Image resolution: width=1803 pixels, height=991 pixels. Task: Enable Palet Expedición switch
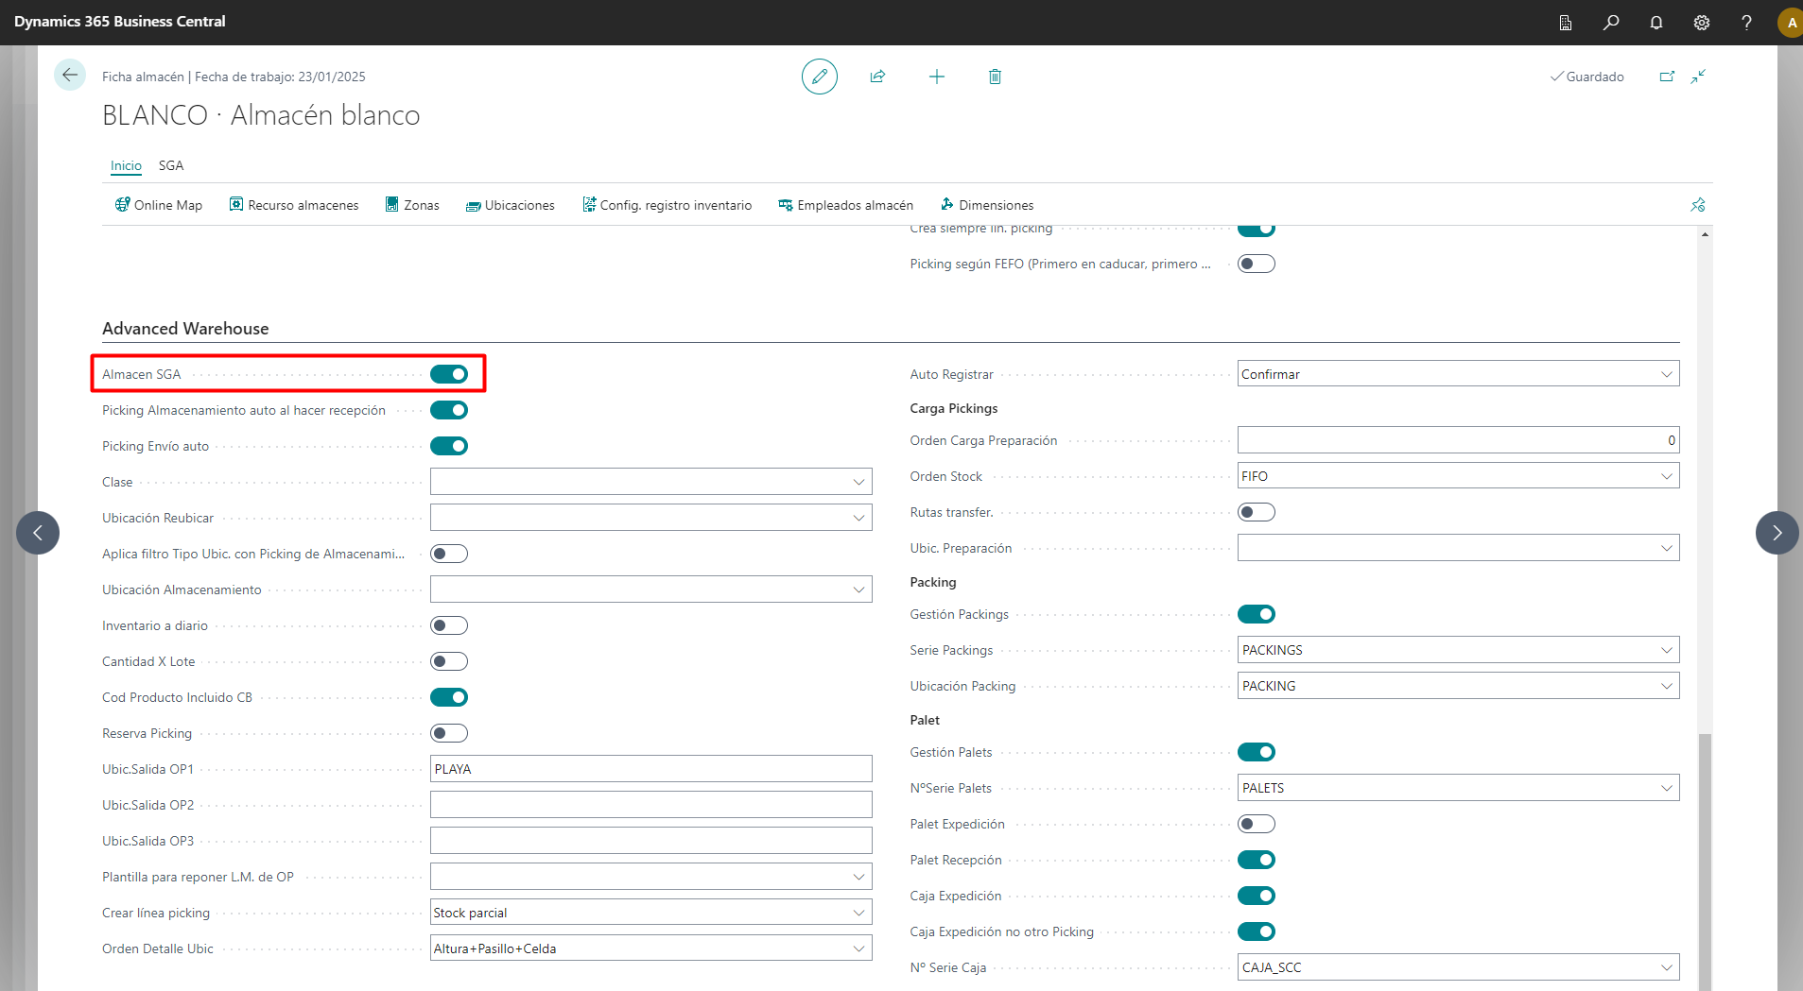(x=1257, y=824)
